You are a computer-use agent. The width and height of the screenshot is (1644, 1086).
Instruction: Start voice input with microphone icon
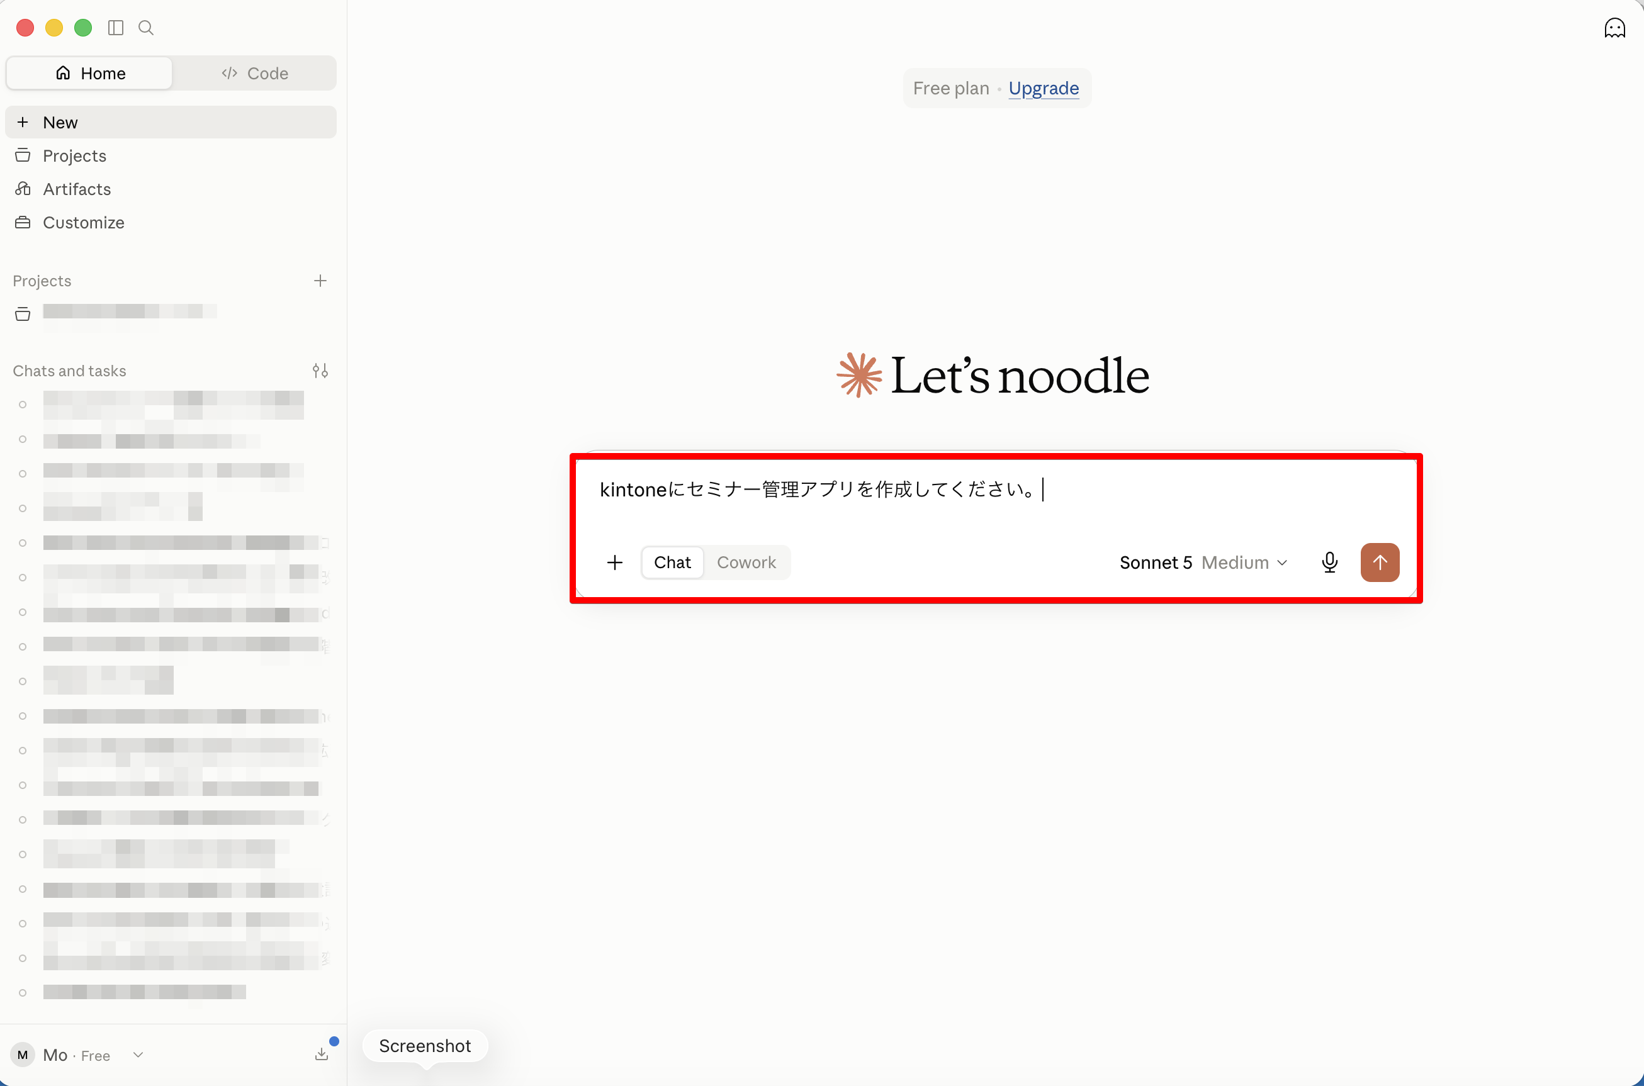pyautogui.click(x=1329, y=563)
